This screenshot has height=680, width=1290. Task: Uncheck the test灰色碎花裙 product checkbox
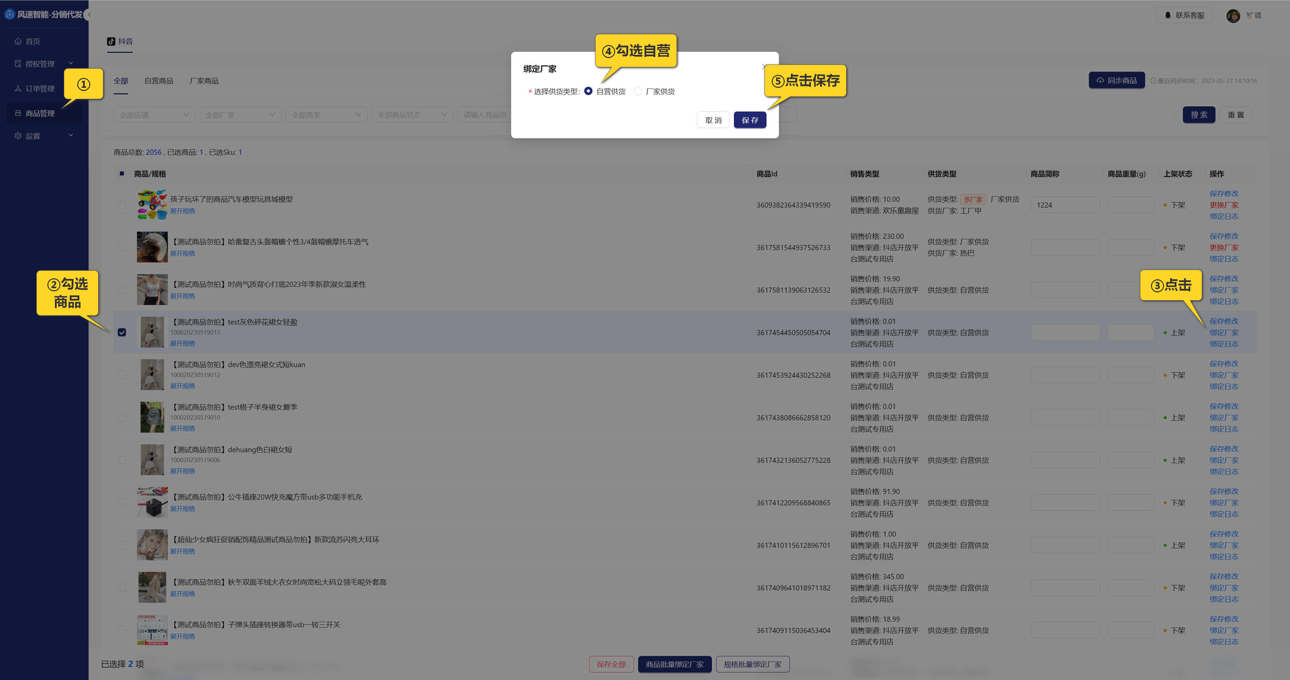click(122, 332)
